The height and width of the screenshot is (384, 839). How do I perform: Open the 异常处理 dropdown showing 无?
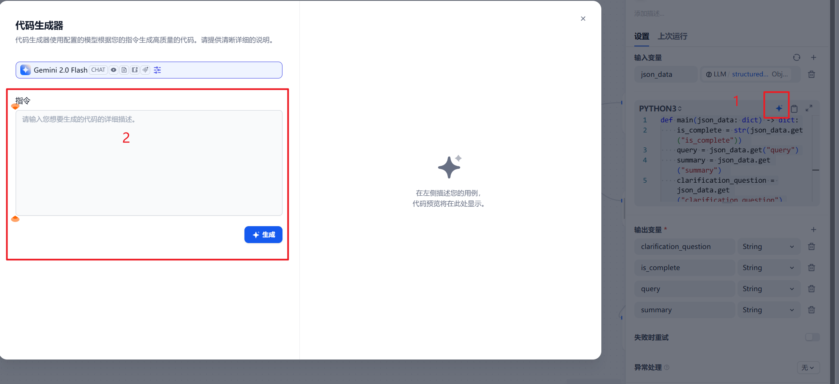808,368
